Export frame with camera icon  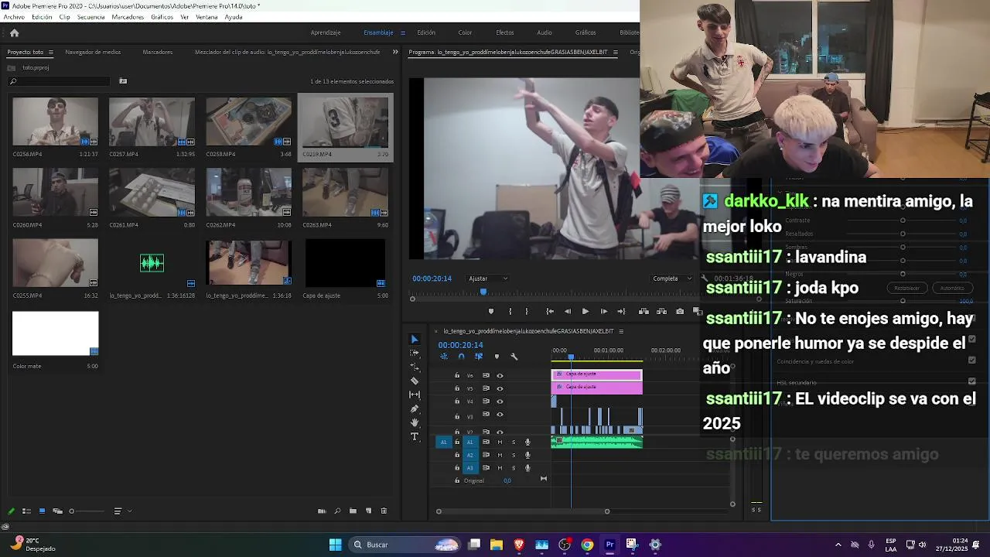tap(680, 311)
